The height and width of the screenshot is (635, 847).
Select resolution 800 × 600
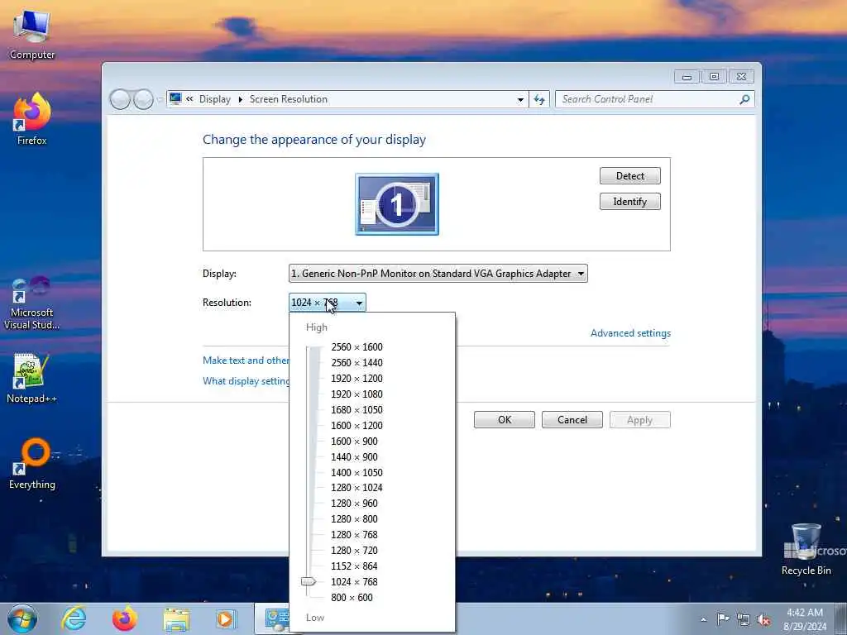(x=352, y=597)
